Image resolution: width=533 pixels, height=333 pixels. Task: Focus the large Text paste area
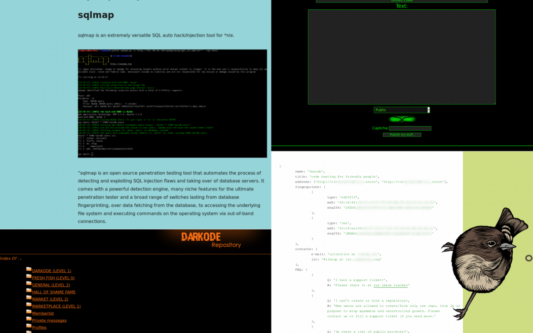click(x=402, y=57)
